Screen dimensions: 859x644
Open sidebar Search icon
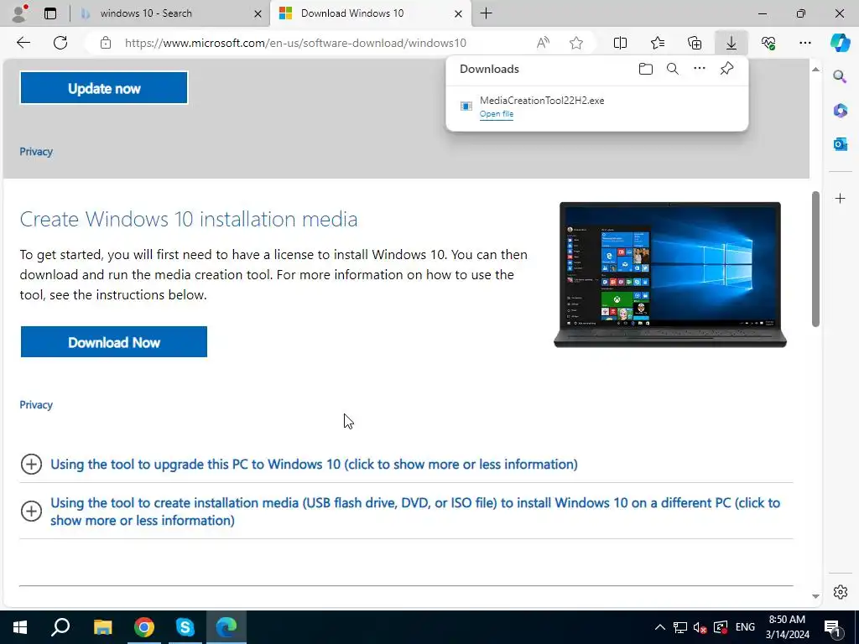[x=840, y=76]
